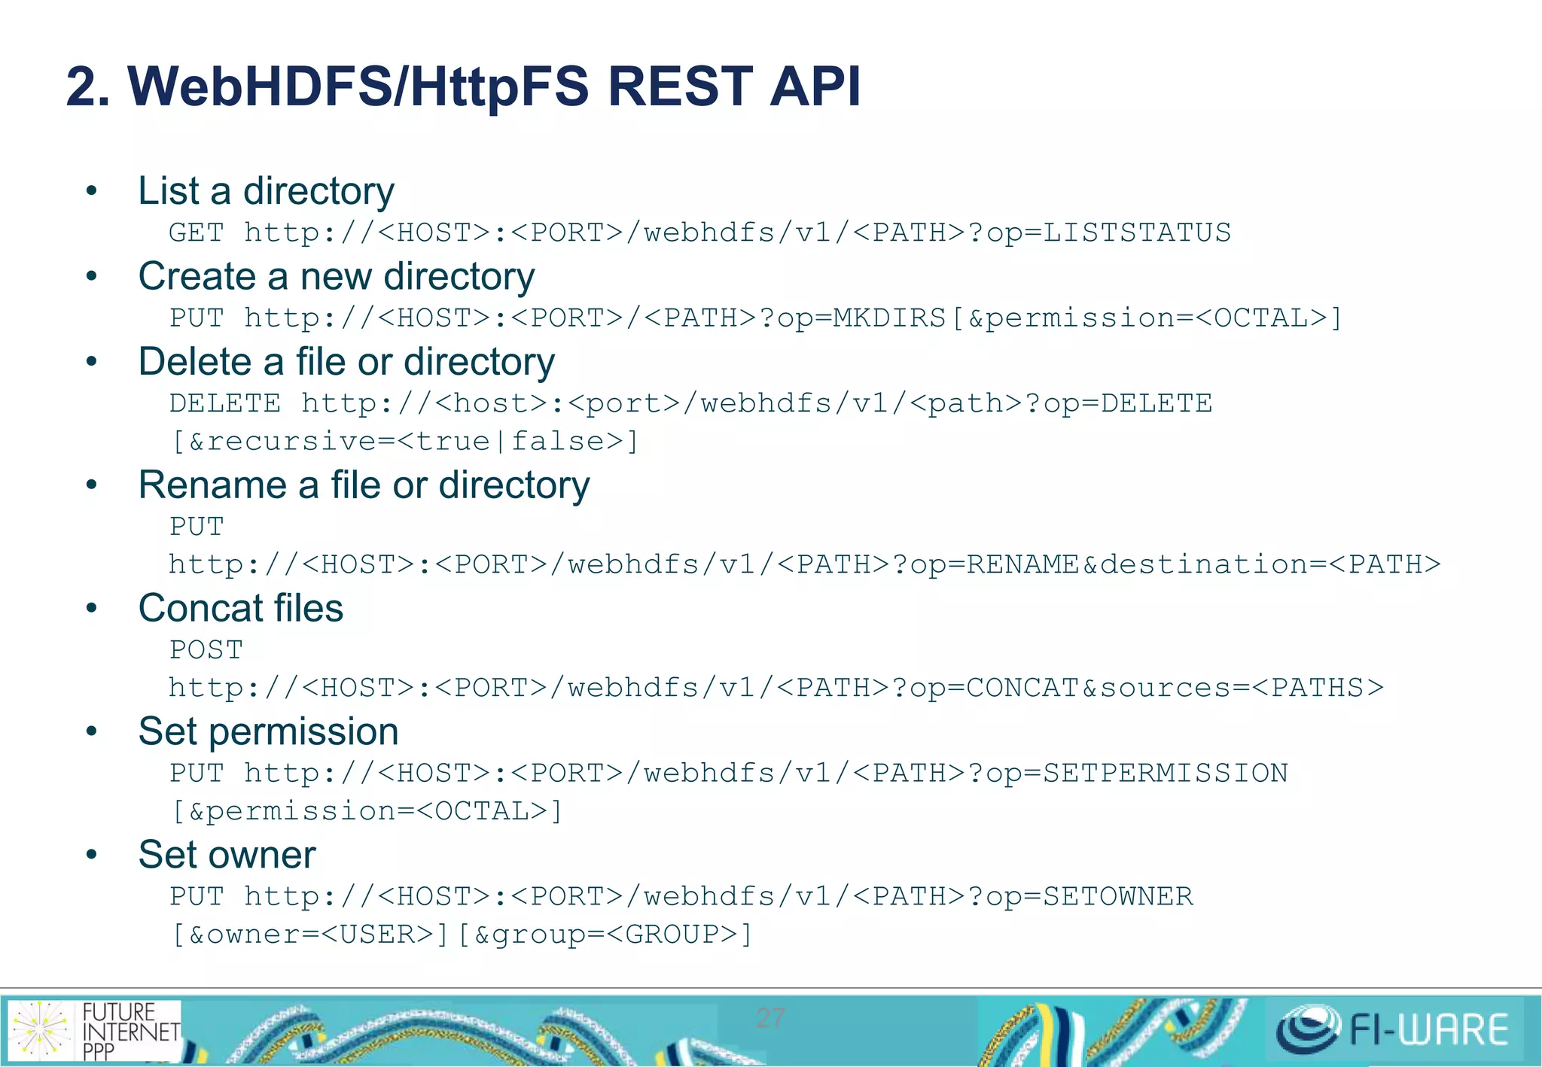This screenshot has height=1067, width=1542.
Task: Click the MKDIRS PUT request line
Action: tap(755, 318)
